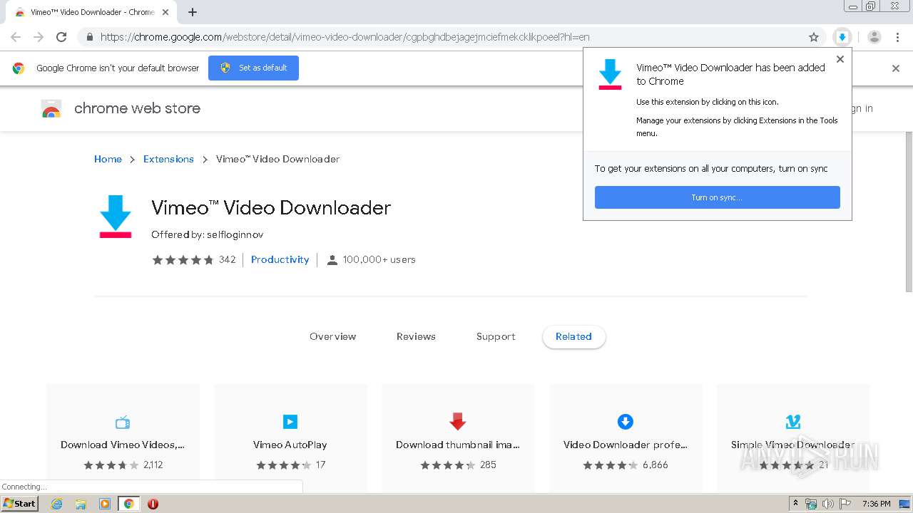Click the system clock 7:36 PM
Image resolution: width=913 pixels, height=513 pixels.
876,504
